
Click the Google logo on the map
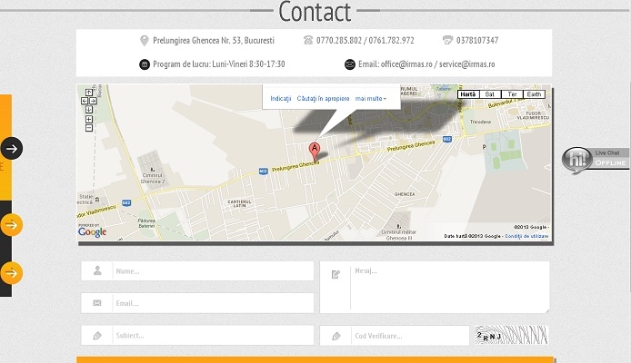(x=92, y=231)
